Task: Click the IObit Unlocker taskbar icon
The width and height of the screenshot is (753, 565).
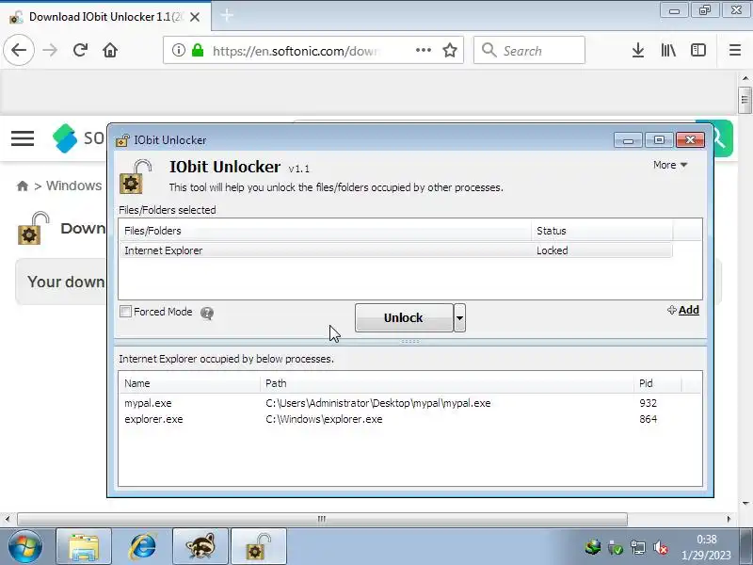Action: pyautogui.click(x=259, y=547)
